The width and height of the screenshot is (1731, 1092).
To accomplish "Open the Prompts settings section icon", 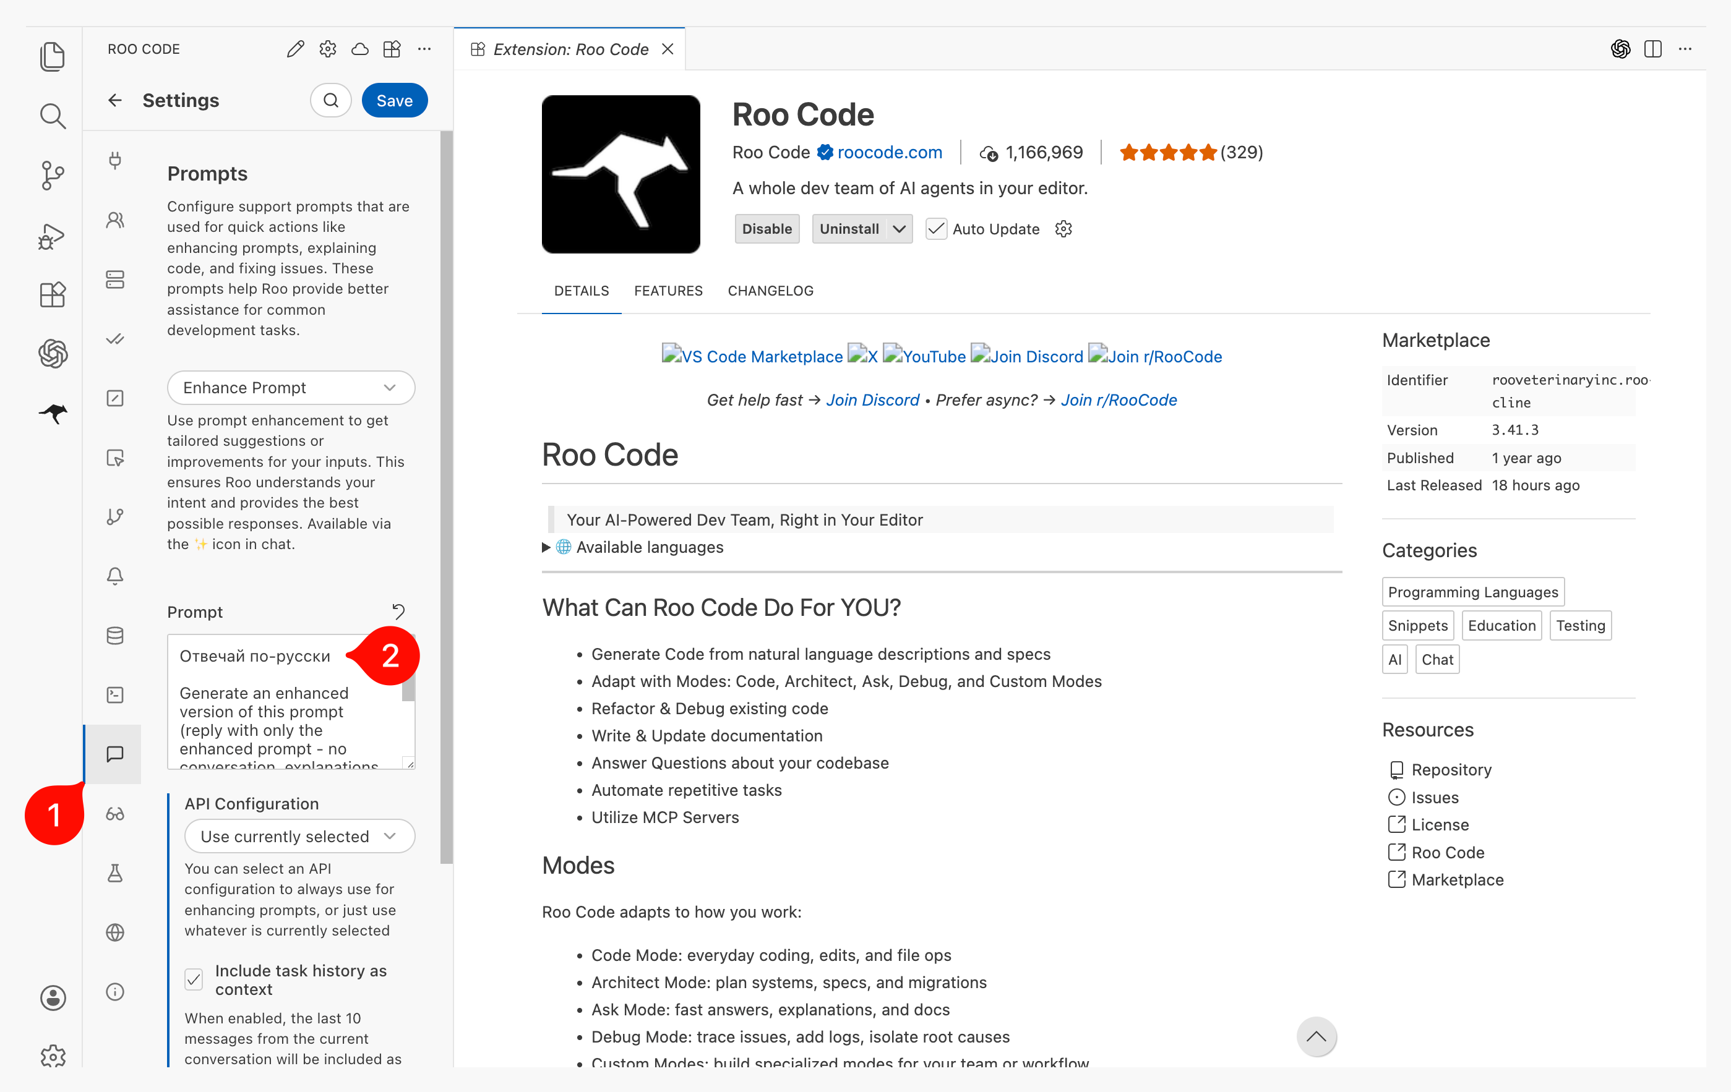I will pyautogui.click(x=115, y=754).
